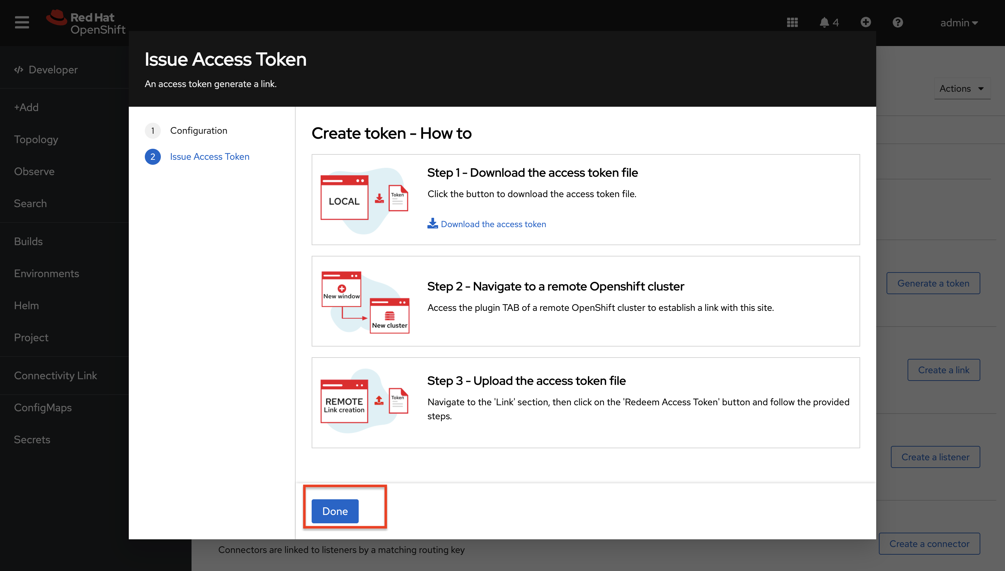
Task: Open the Actions dropdown
Action: 962,89
